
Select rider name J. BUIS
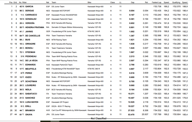(x=26, y=40)
